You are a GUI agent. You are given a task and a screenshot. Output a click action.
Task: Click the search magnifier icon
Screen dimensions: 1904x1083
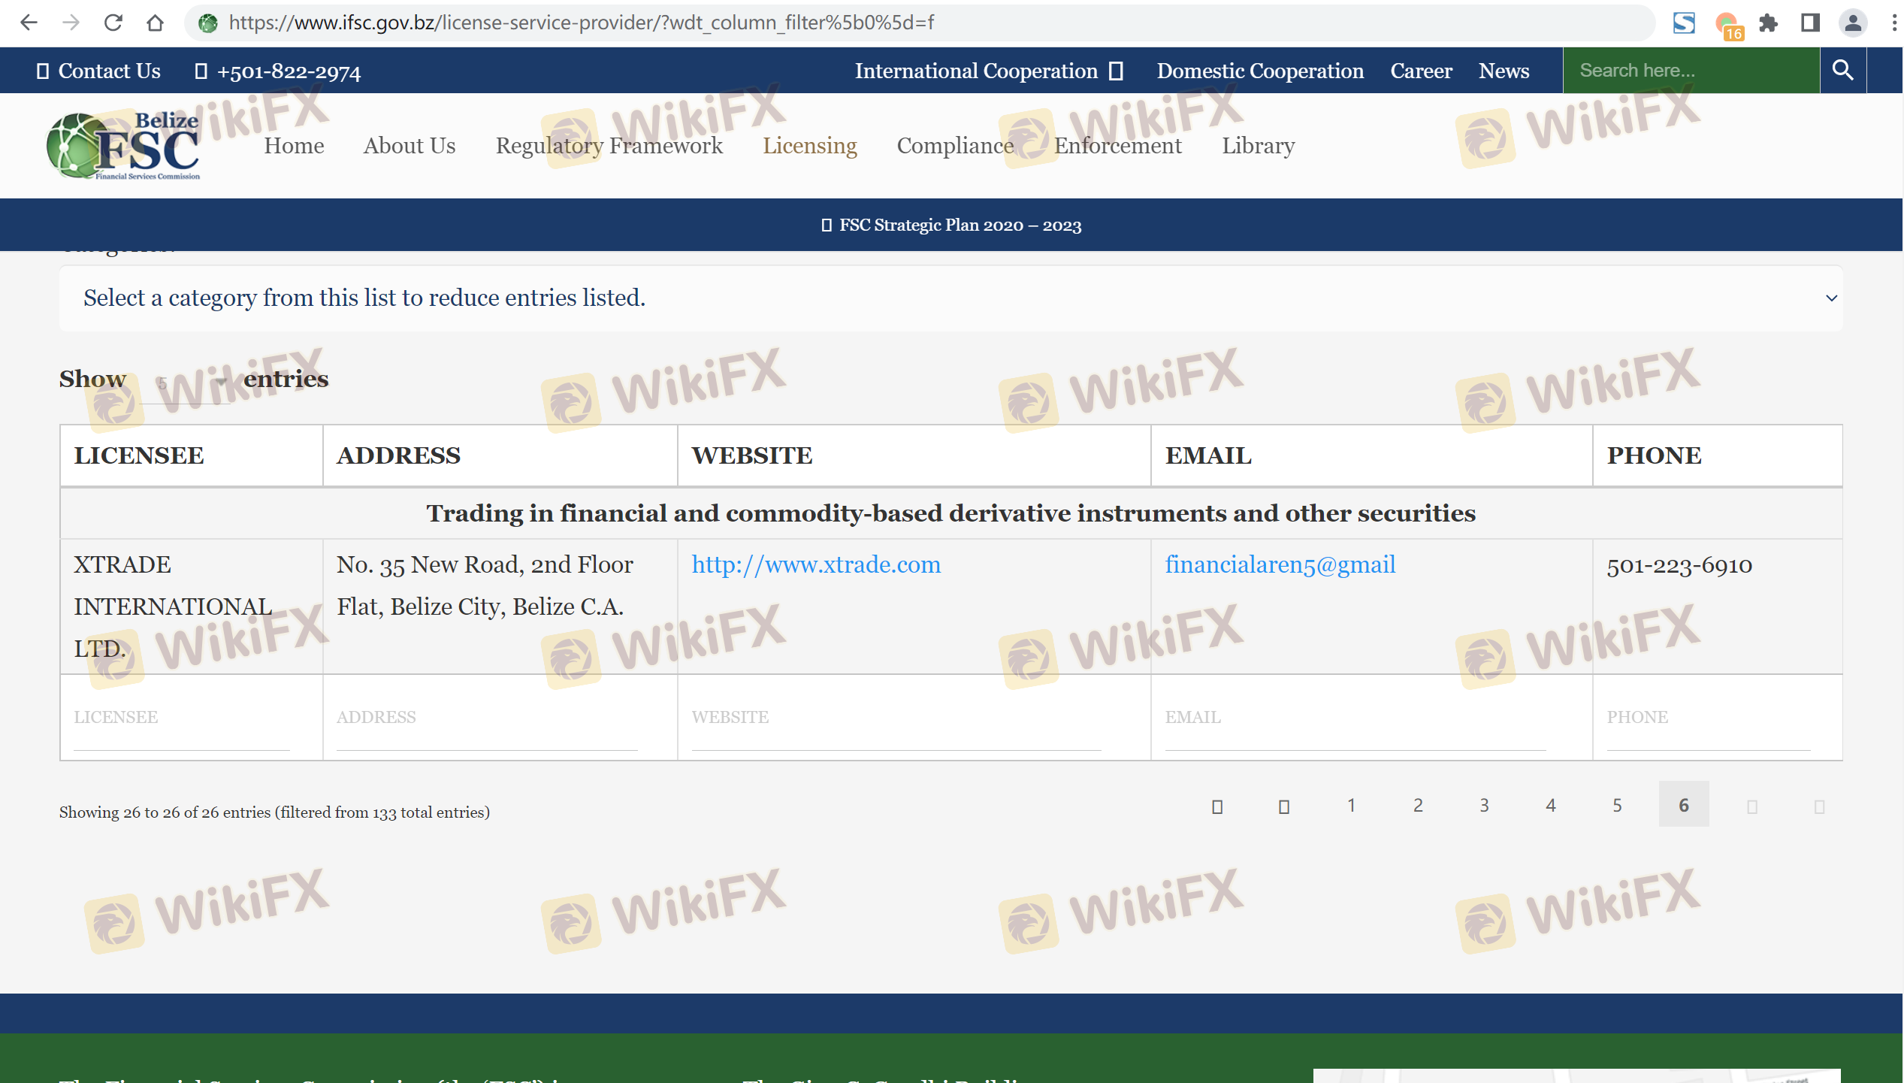[1842, 71]
